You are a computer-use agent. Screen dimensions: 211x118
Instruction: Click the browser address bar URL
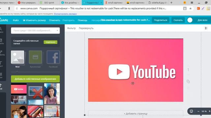tap(29, 9)
